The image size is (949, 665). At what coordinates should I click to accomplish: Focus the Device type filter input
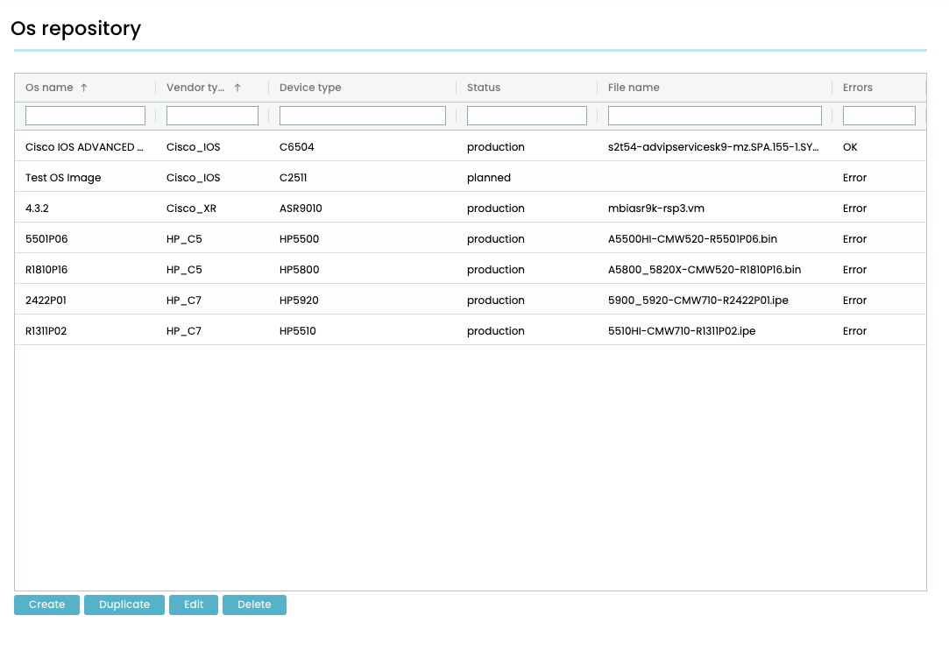(362, 116)
